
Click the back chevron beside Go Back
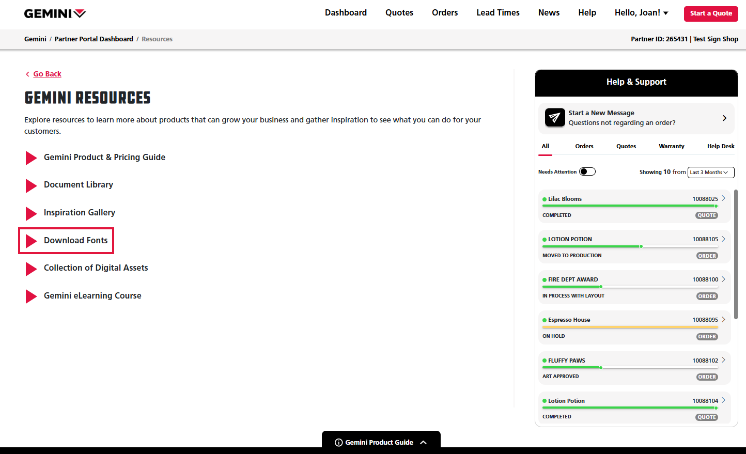pyautogui.click(x=27, y=74)
